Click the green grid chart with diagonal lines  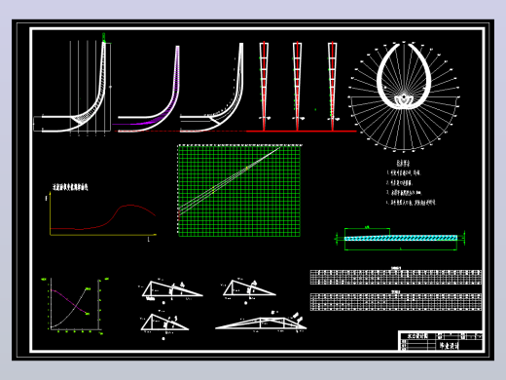click(239, 190)
